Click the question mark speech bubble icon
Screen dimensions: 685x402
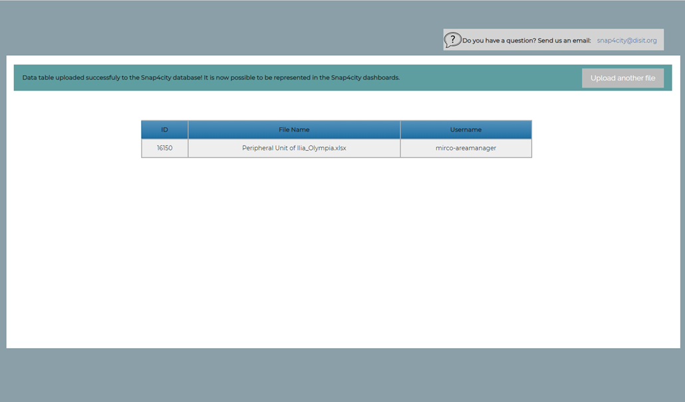[x=452, y=40]
